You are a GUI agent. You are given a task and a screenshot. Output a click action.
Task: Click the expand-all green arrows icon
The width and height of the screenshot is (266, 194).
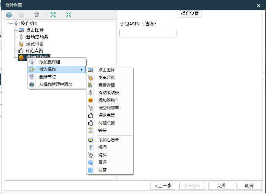[53, 15]
